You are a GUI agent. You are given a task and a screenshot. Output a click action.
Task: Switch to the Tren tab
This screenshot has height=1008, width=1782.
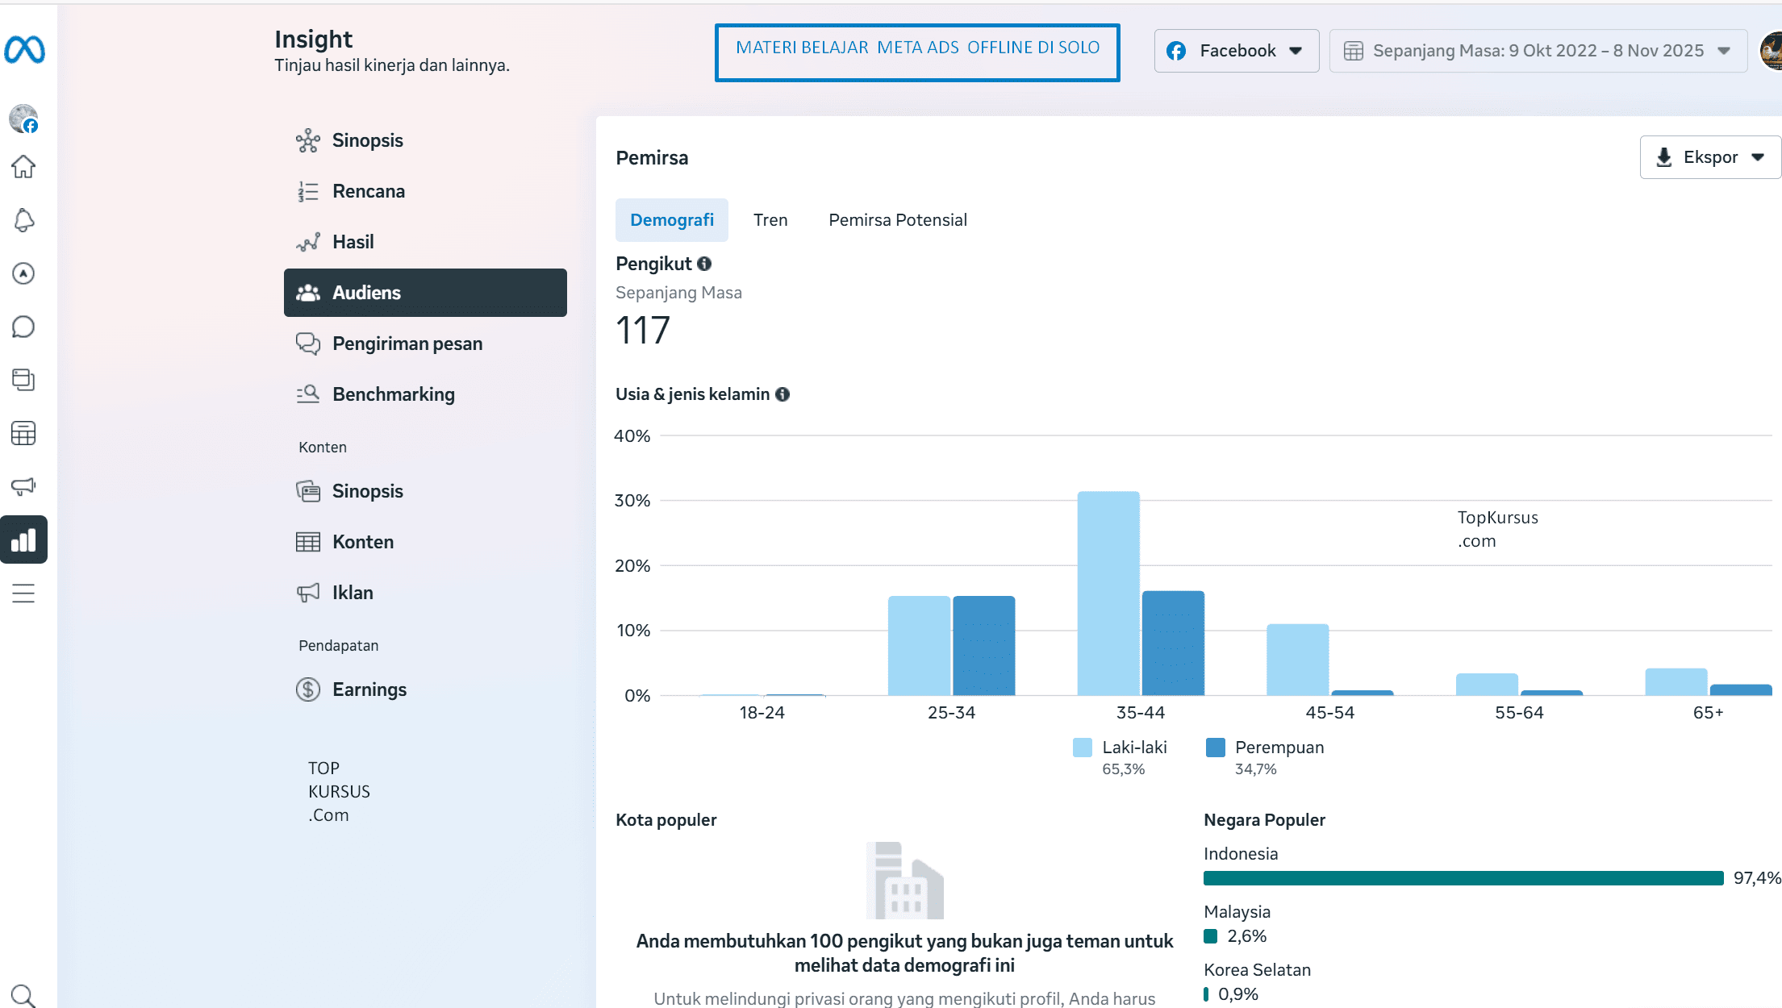pos(770,220)
